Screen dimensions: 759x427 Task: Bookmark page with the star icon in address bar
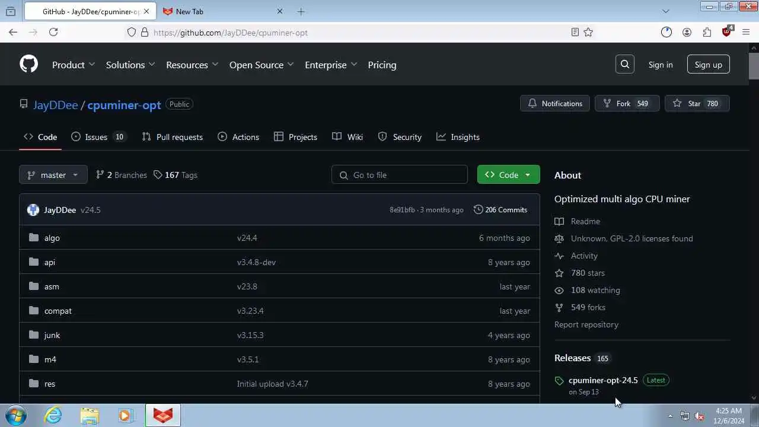588,32
